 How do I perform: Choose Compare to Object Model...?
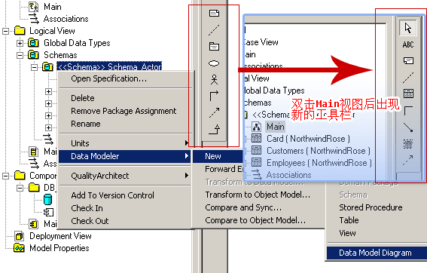pyautogui.click(x=258, y=220)
